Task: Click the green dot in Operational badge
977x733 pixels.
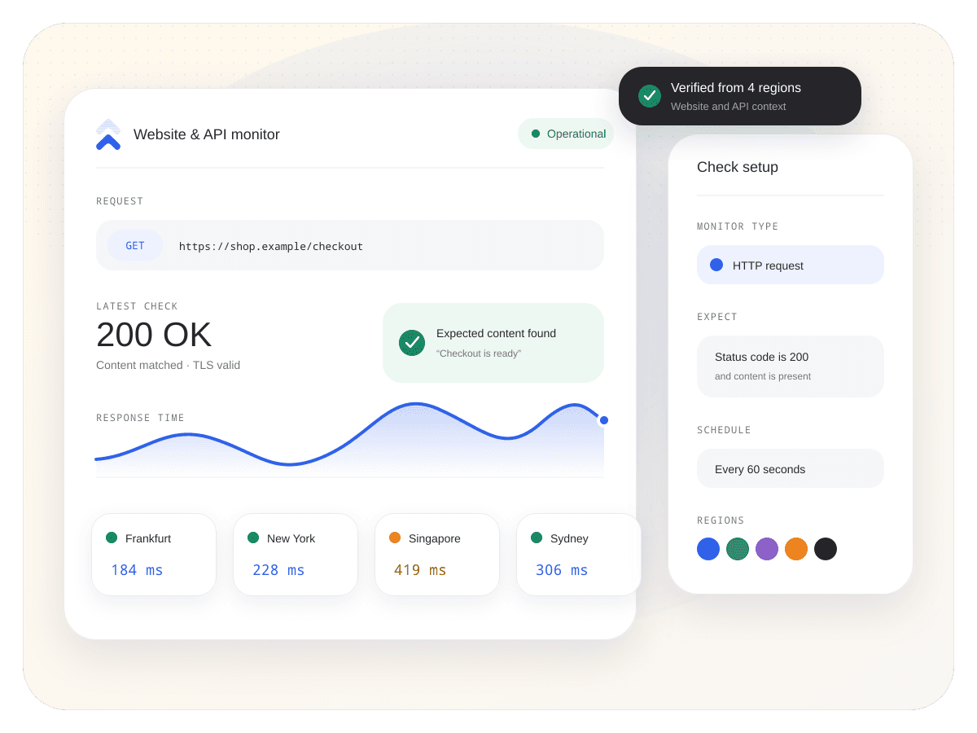Action: pos(536,134)
